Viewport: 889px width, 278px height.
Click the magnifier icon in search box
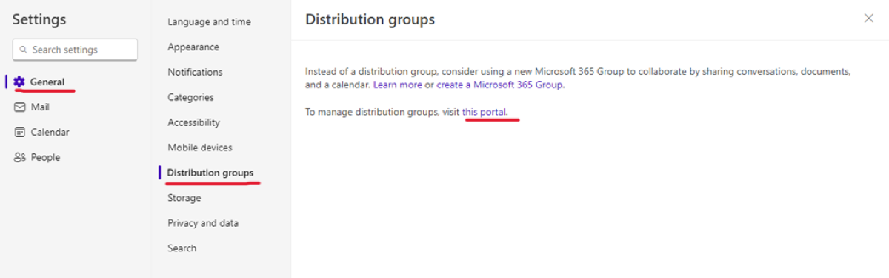click(x=24, y=50)
